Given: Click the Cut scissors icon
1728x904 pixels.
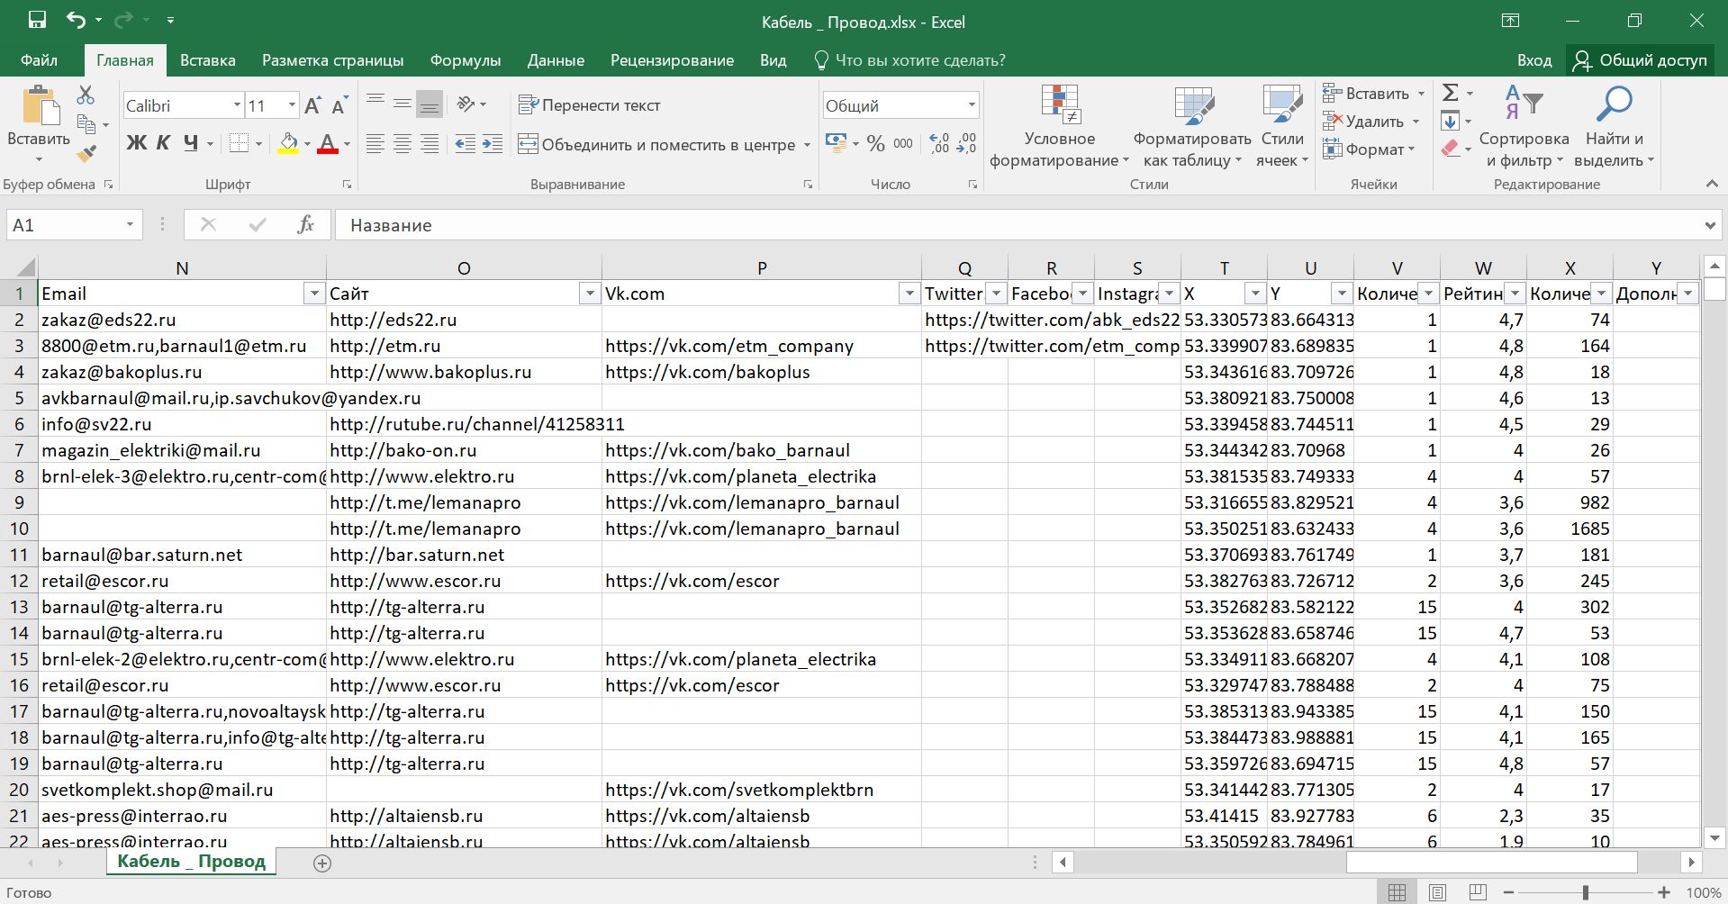Looking at the screenshot, I should pos(86,95).
